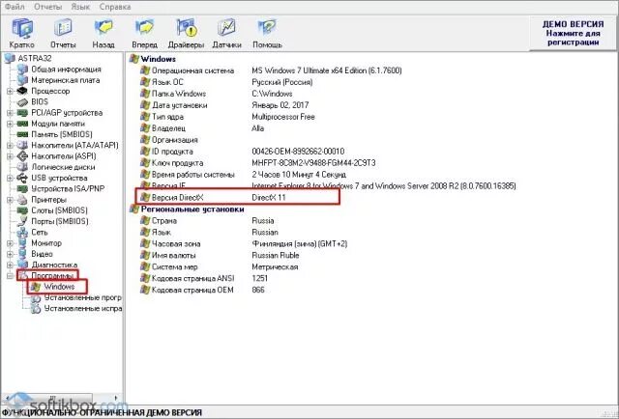Collapse the Программы node
619x419 pixels.
pyautogui.click(x=10, y=276)
